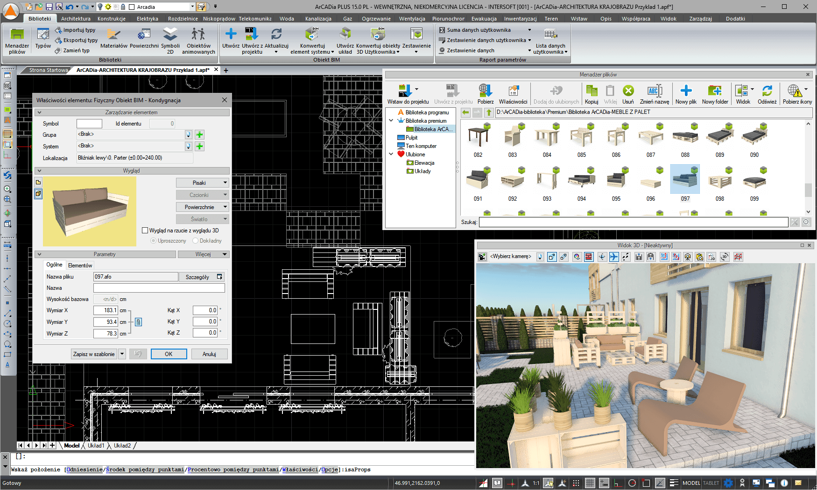Click green plus next to Grupa

[199, 134]
